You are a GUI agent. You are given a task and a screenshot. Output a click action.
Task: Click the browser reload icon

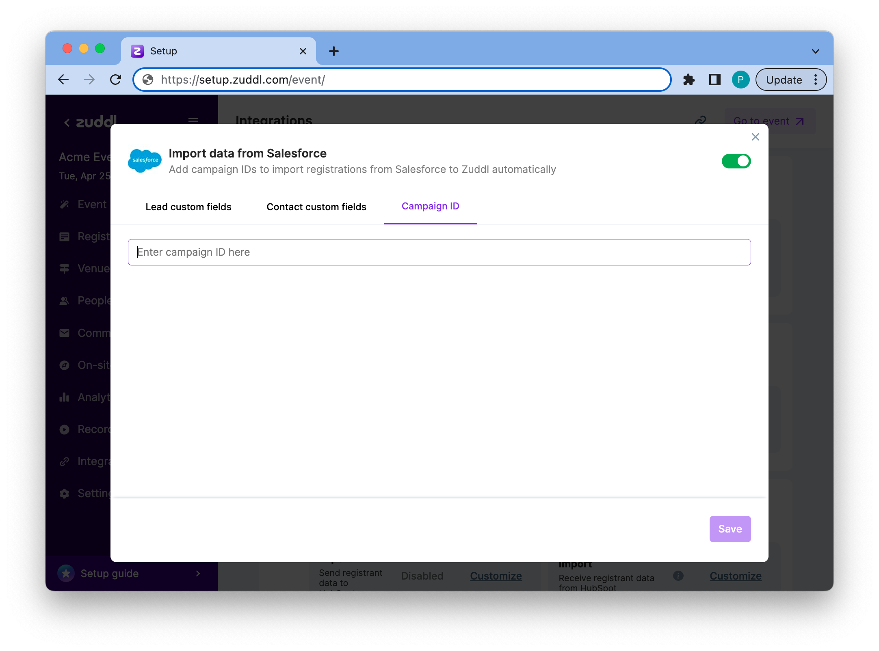(x=116, y=80)
